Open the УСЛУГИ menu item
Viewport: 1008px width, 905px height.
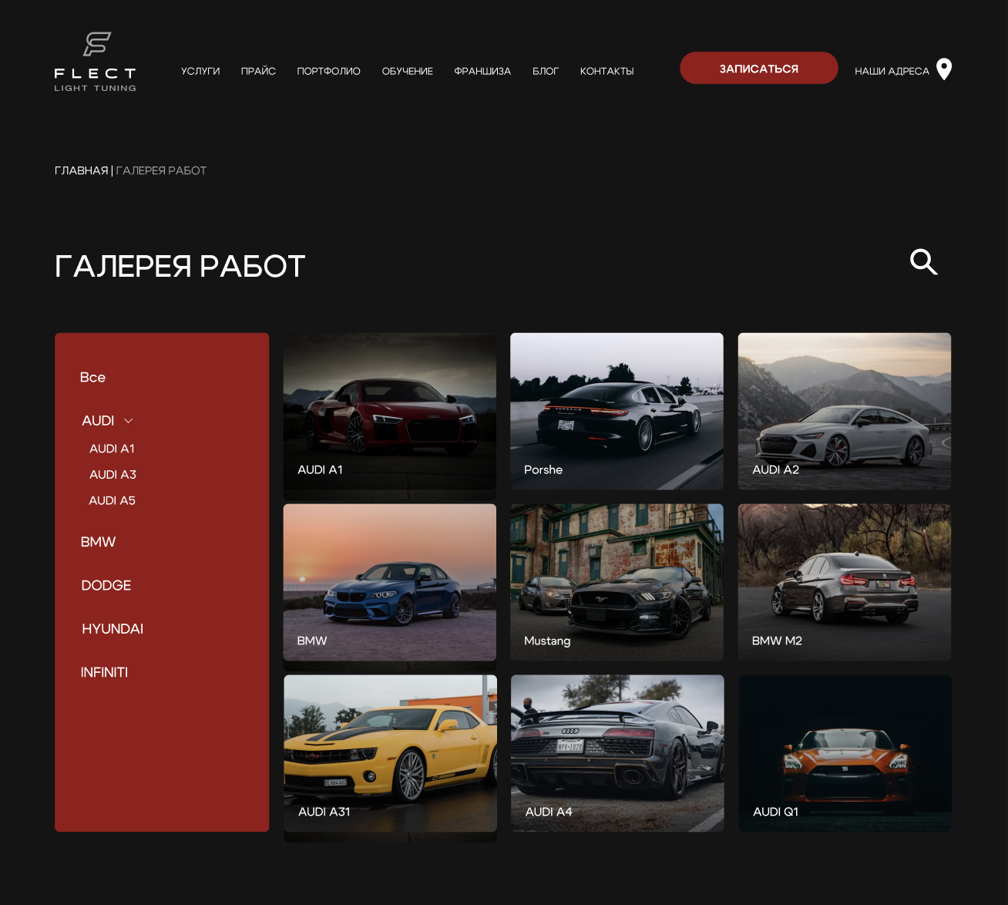(200, 71)
